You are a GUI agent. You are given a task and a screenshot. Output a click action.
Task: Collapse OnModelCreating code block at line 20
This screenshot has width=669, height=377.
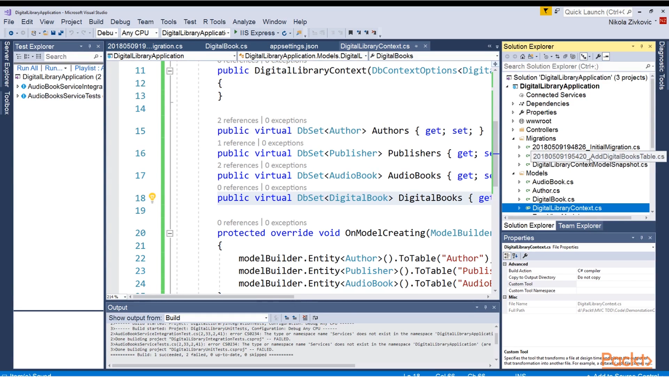(x=170, y=233)
